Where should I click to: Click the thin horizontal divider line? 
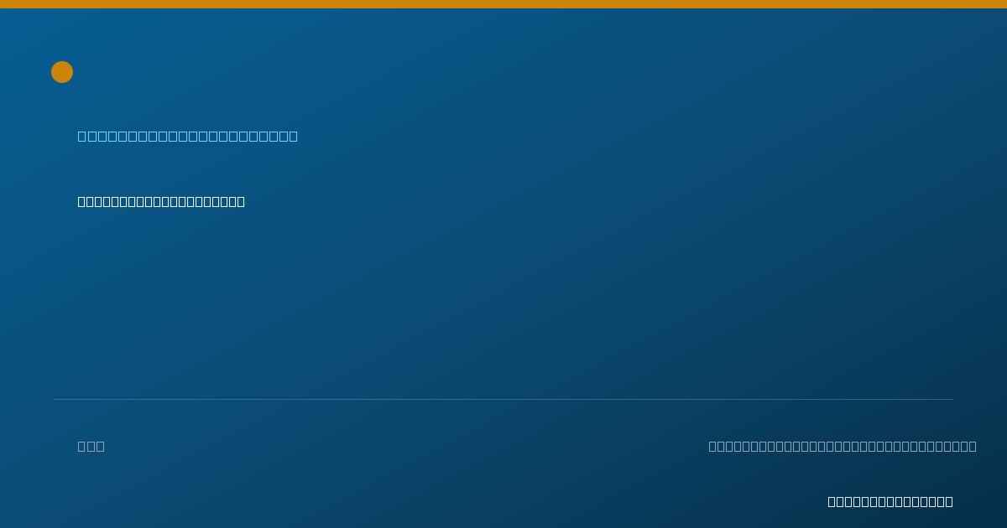(x=503, y=399)
